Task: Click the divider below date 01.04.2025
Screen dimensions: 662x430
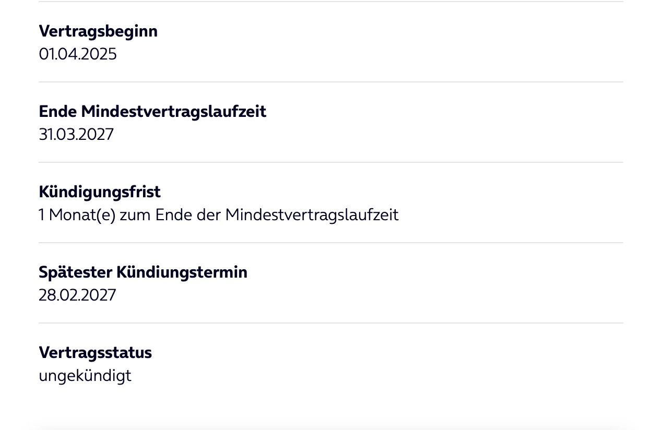Action: tap(331, 82)
